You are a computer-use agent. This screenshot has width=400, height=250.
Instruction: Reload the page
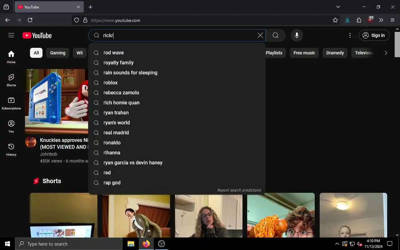[x=30, y=20]
